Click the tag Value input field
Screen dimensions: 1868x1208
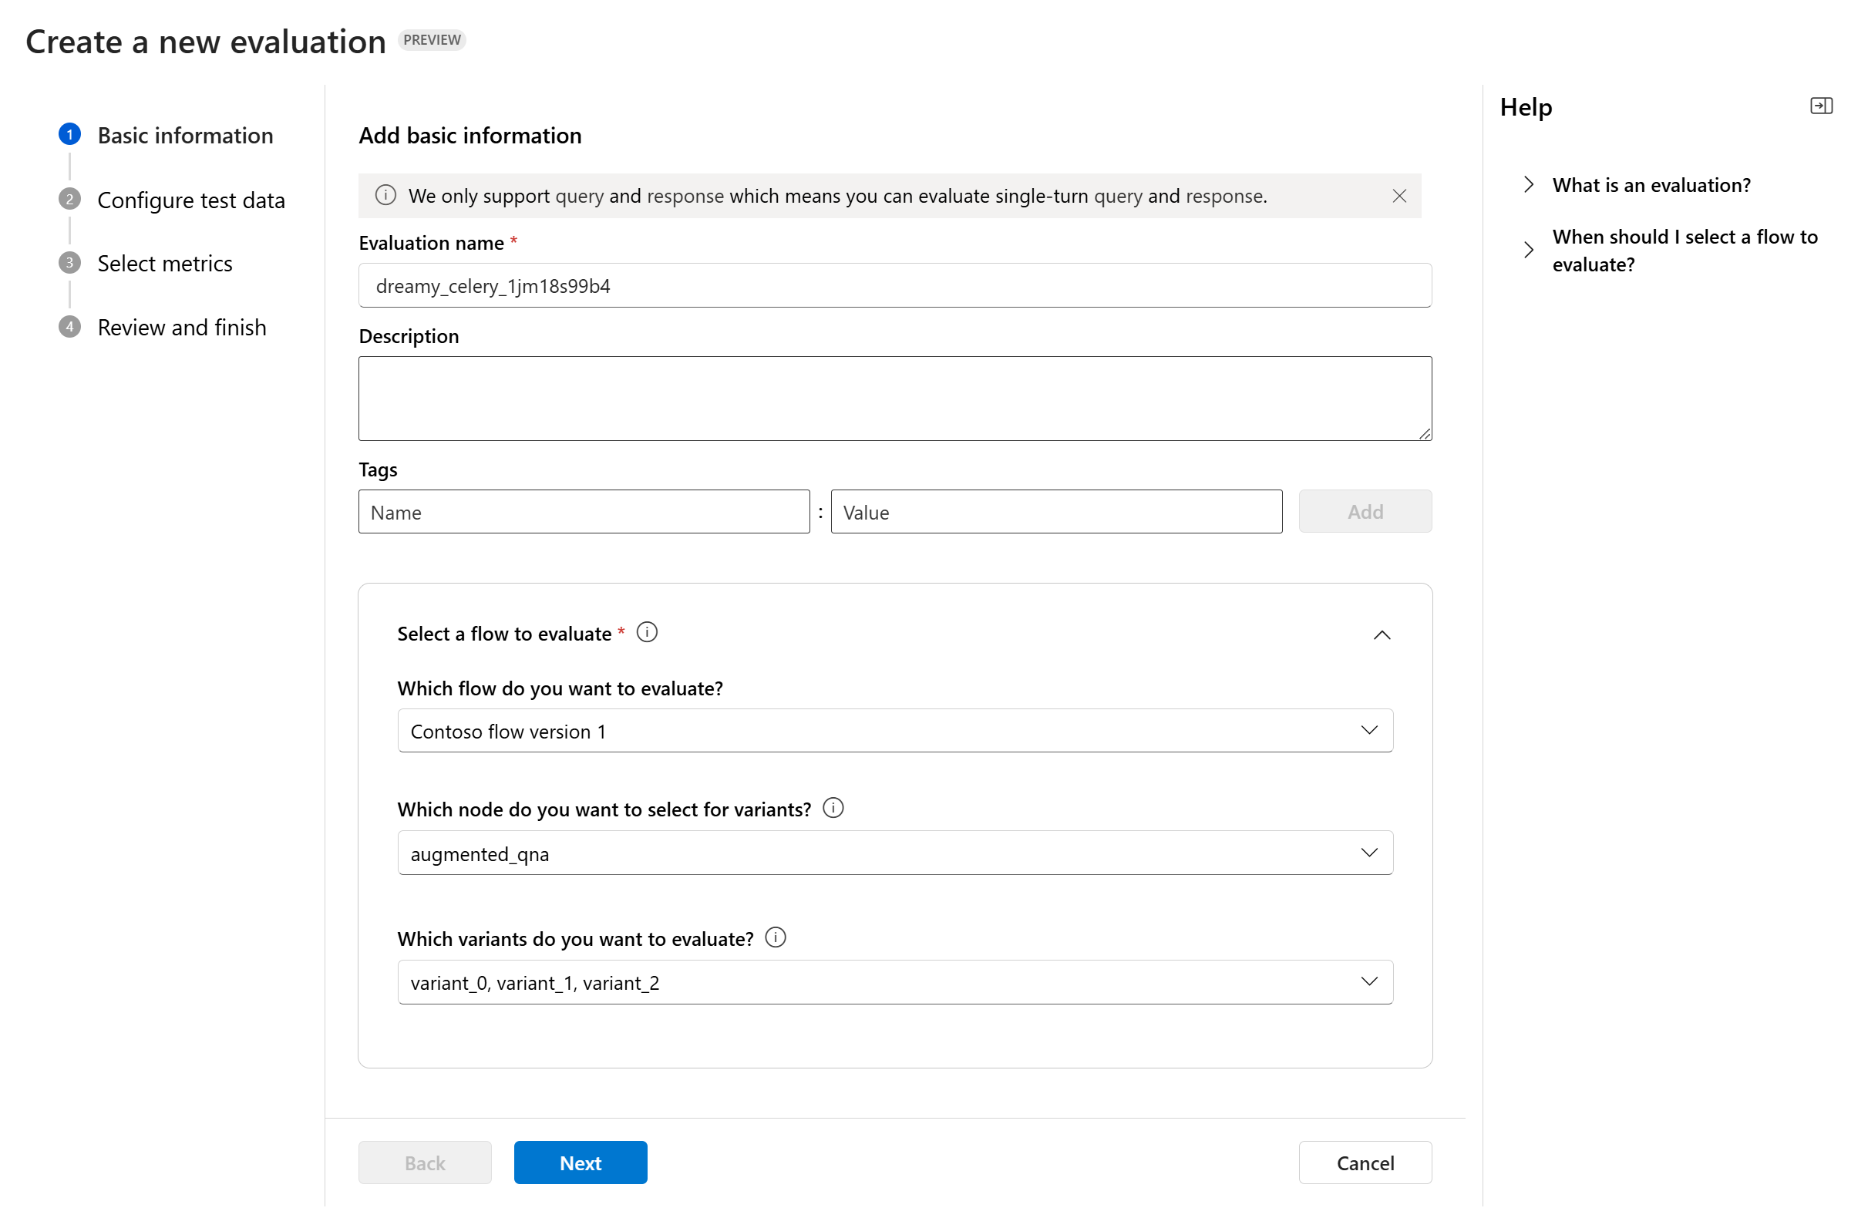[1055, 512]
